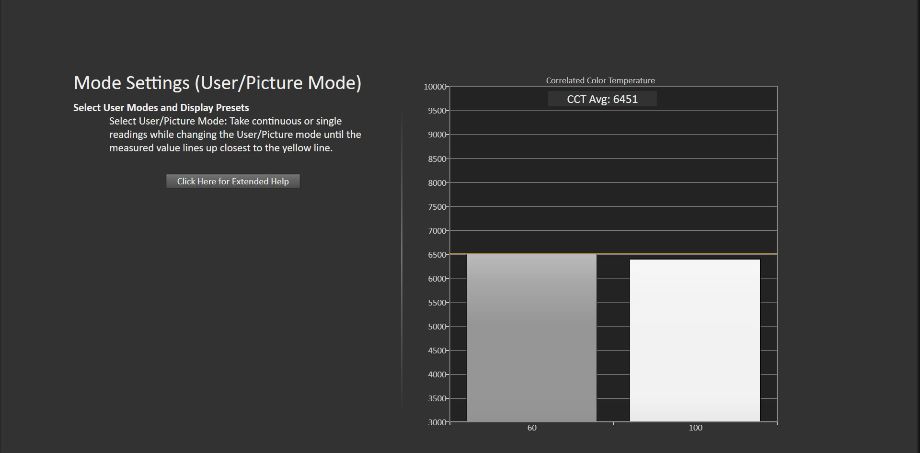Click the 100 x-axis label

695,428
